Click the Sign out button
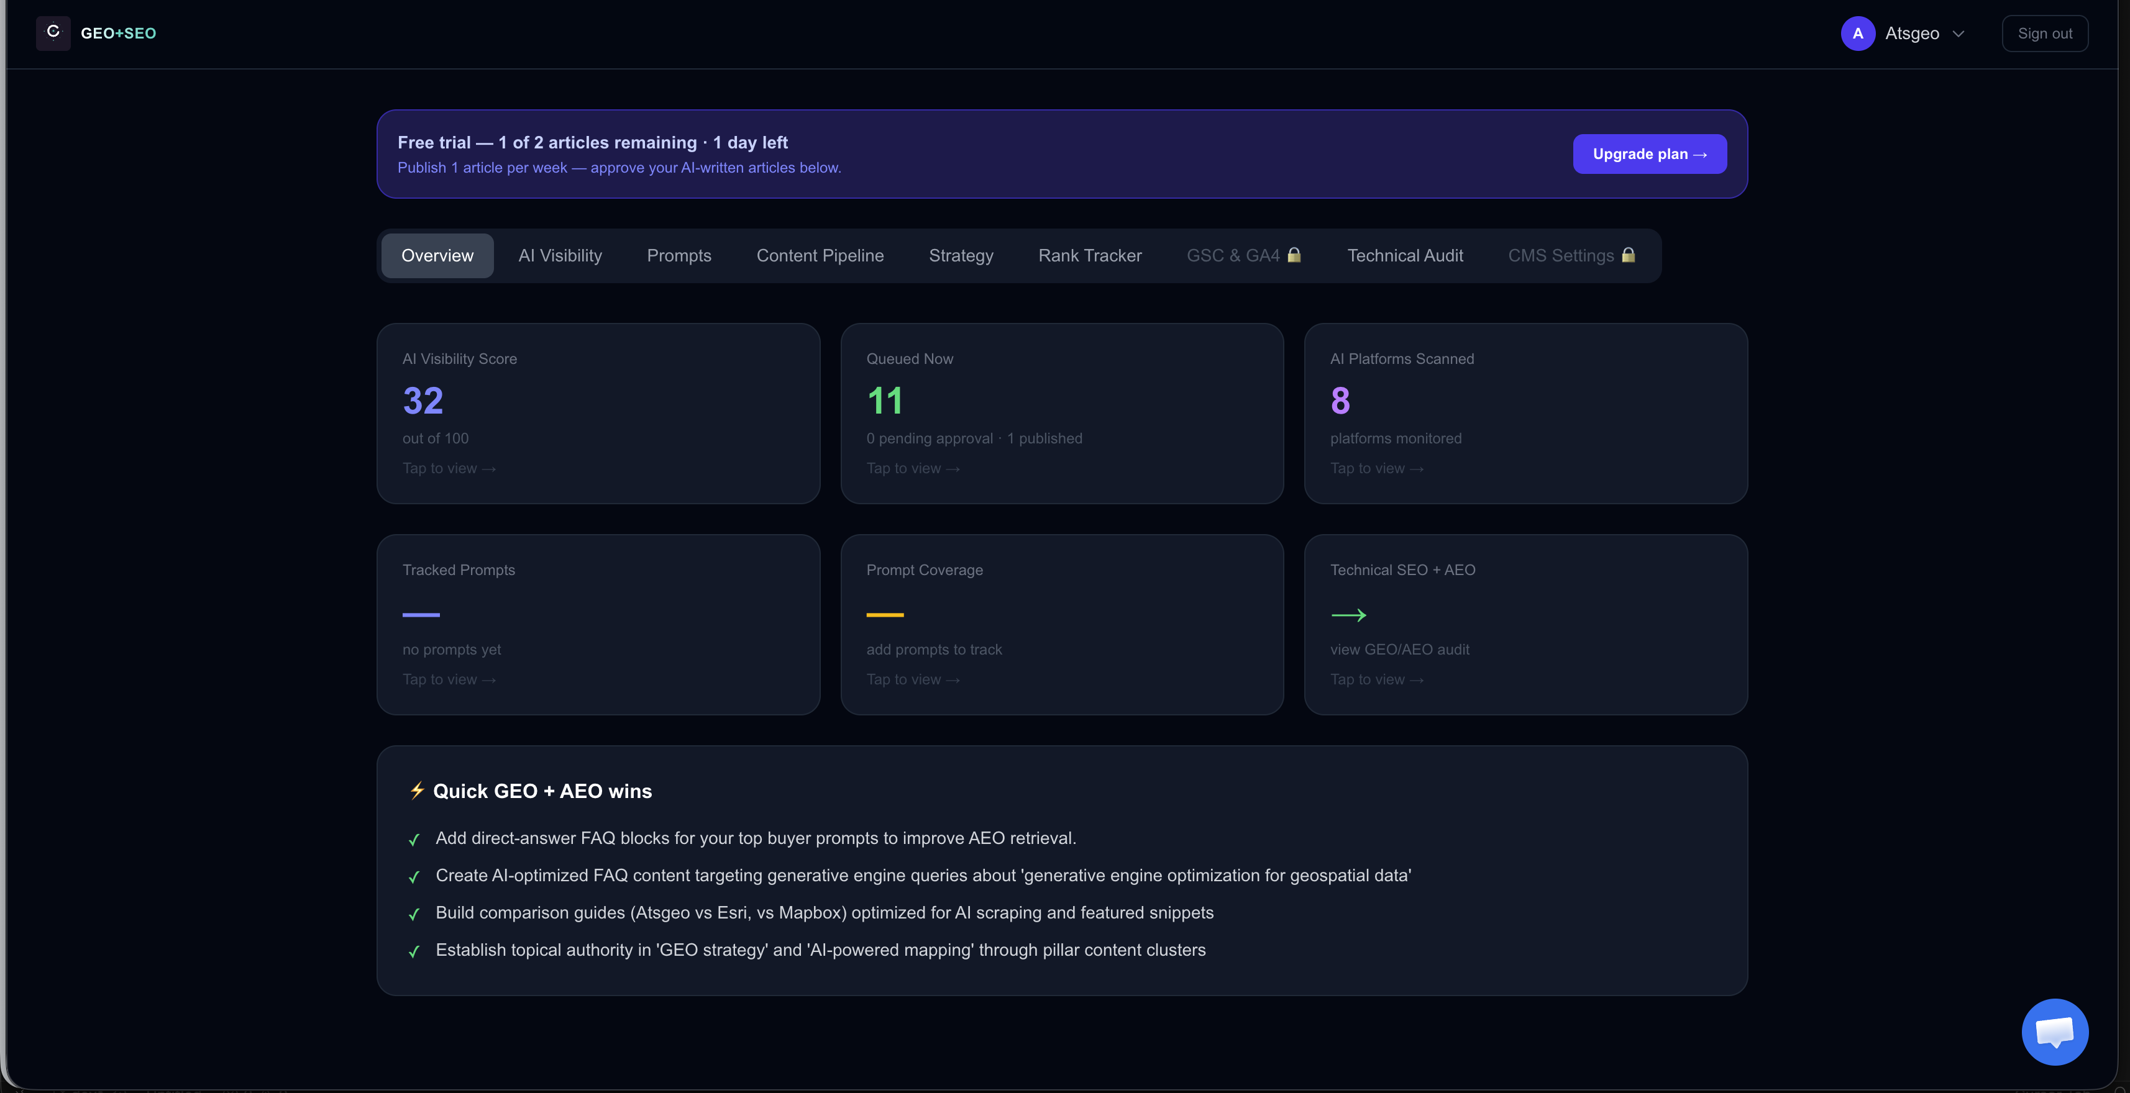The height and width of the screenshot is (1093, 2130). click(x=2044, y=34)
